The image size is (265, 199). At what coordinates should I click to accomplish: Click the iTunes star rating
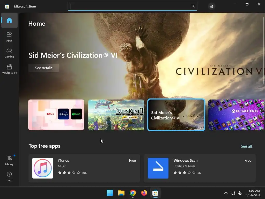coord(69,173)
